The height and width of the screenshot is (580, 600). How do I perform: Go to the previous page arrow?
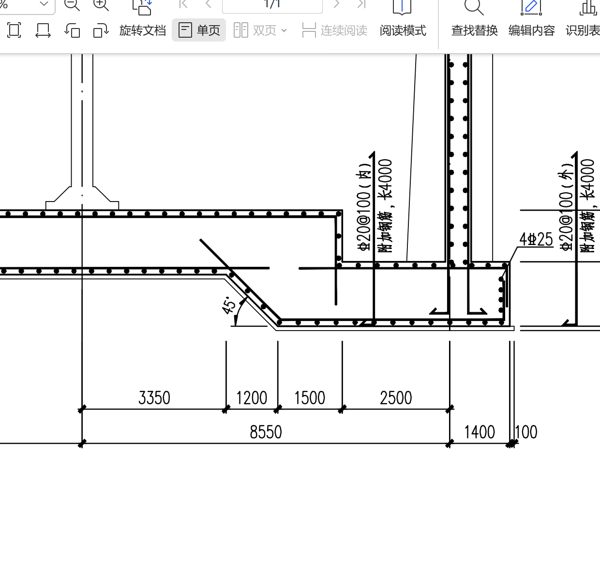[209, 4]
